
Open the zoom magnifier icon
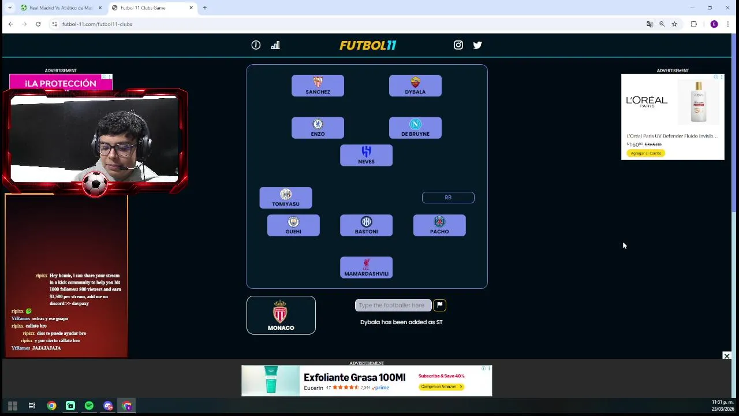point(662,24)
